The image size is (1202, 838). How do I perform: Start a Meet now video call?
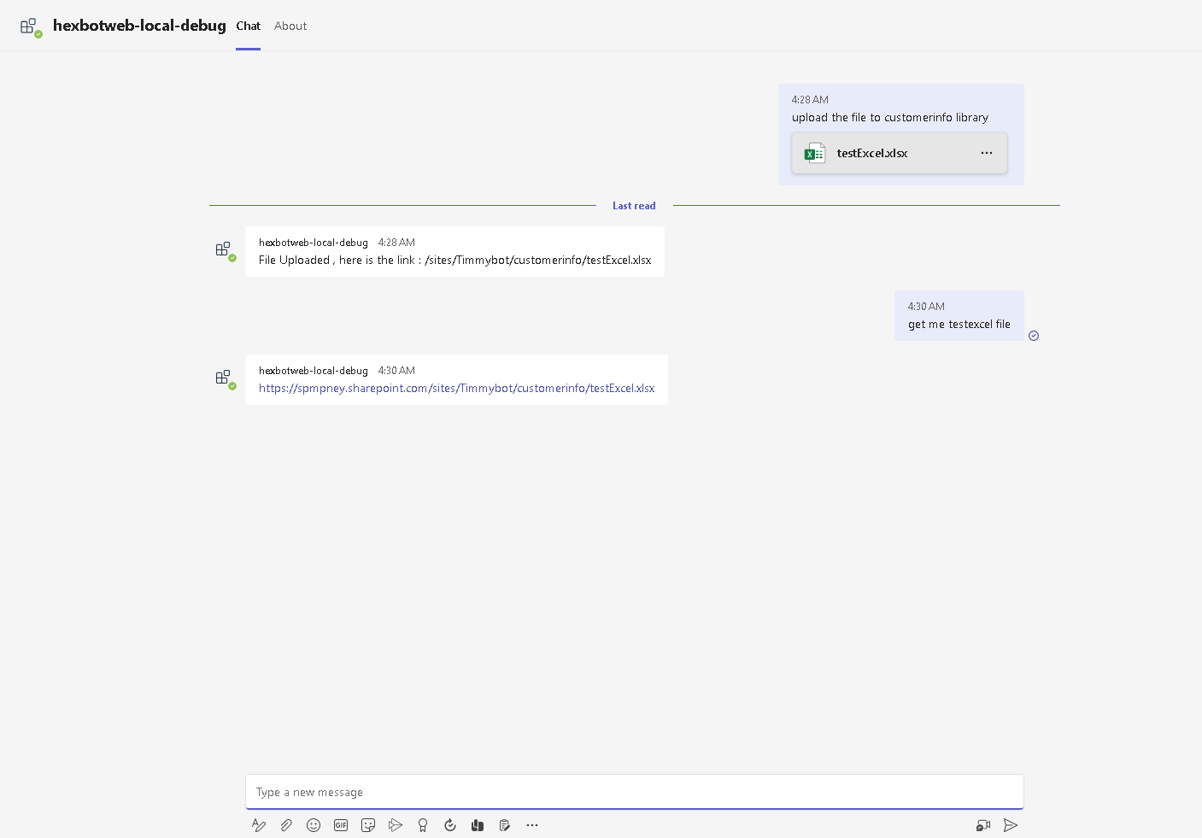(982, 825)
